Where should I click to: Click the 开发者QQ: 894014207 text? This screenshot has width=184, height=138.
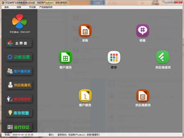[20, 32]
